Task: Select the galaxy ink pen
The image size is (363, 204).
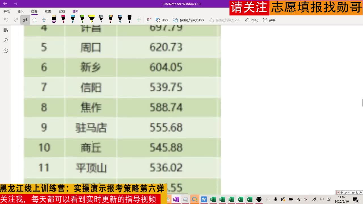Action: click(x=120, y=19)
